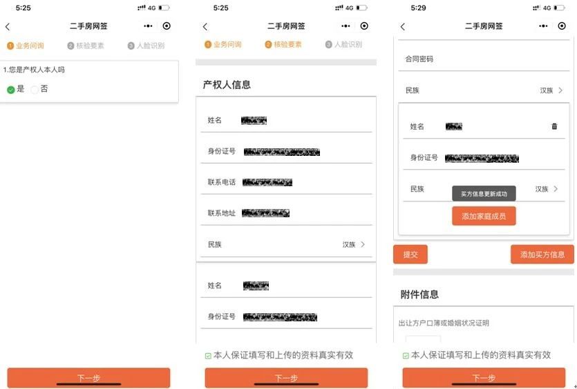Edit second owner's 身份证号 field in middle screen
The height and width of the screenshot is (389, 577).
tap(286, 317)
